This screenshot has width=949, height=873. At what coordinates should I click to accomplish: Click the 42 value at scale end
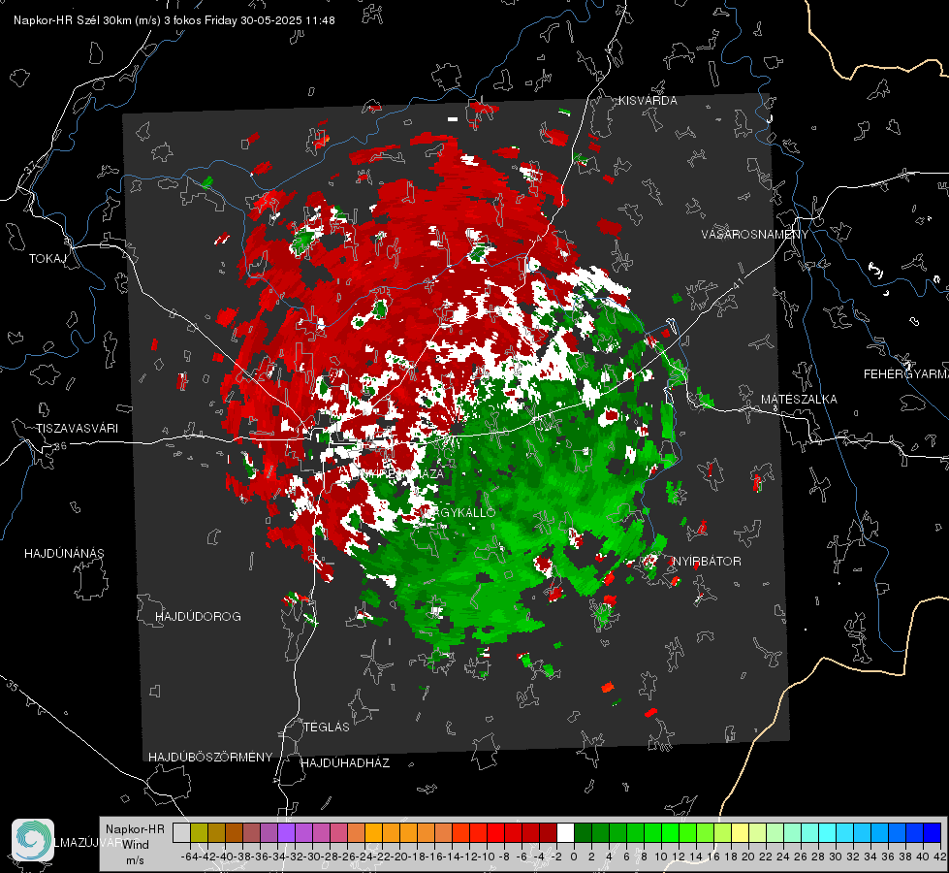pos(939,857)
